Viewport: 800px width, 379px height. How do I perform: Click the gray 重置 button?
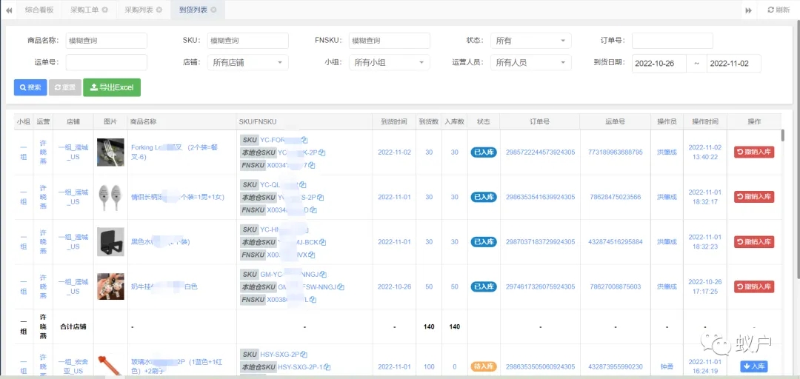tap(64, 87)
